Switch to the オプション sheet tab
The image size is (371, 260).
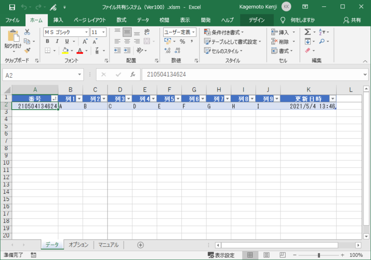pyautogui.click(x=78, y=245)
